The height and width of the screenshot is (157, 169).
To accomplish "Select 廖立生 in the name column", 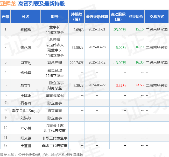I will coord(26,85).
